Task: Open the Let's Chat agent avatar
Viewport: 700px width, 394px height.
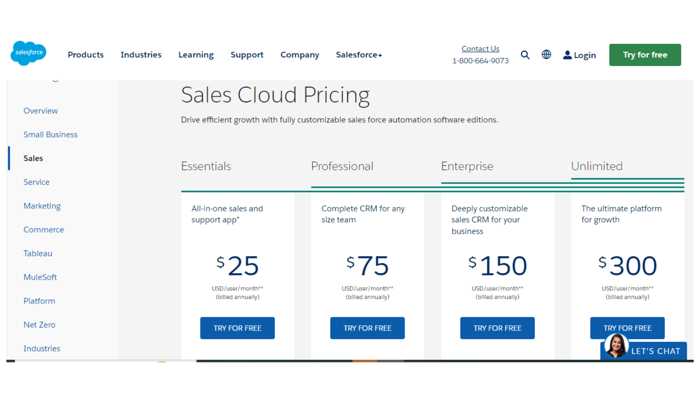Action: click(616, 346)
